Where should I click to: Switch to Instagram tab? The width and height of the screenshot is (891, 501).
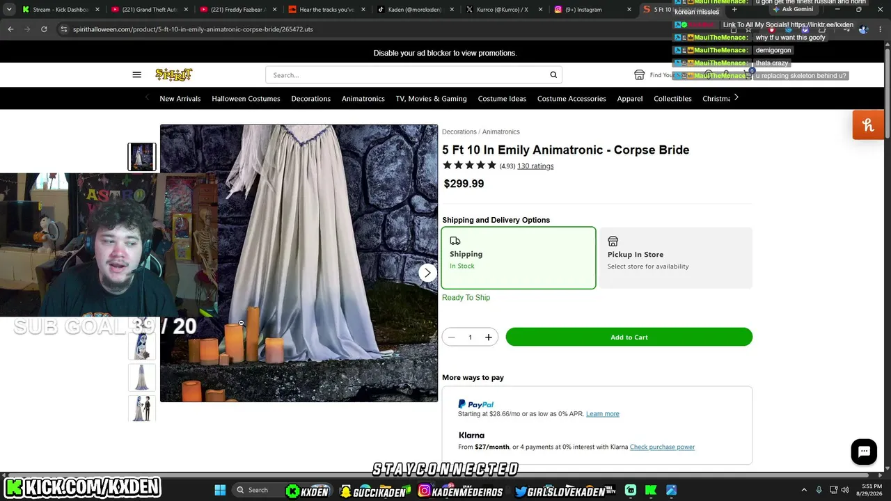593,10
